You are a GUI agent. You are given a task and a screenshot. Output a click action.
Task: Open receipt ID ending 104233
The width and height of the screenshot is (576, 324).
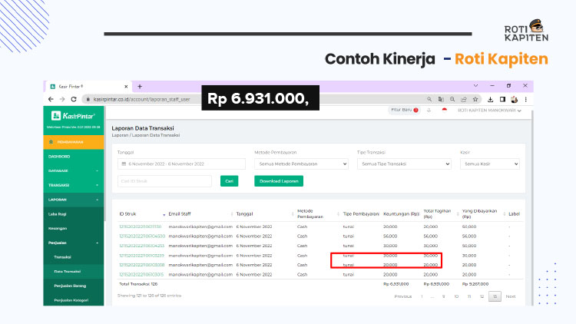pos(142,246)
